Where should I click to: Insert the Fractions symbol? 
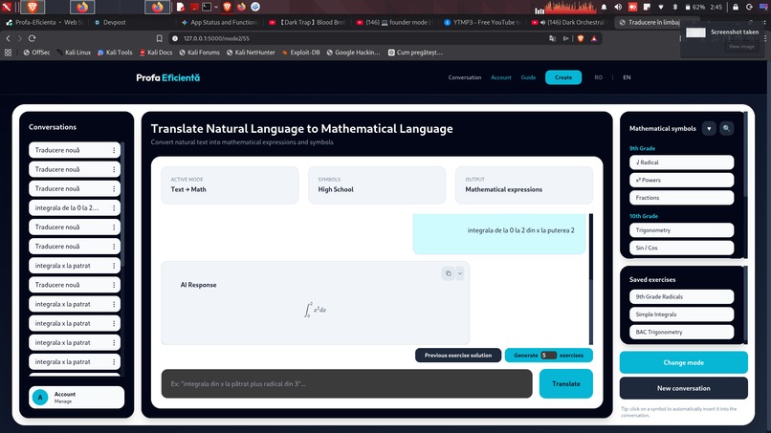pyautogui.click(x=681, y=198)
